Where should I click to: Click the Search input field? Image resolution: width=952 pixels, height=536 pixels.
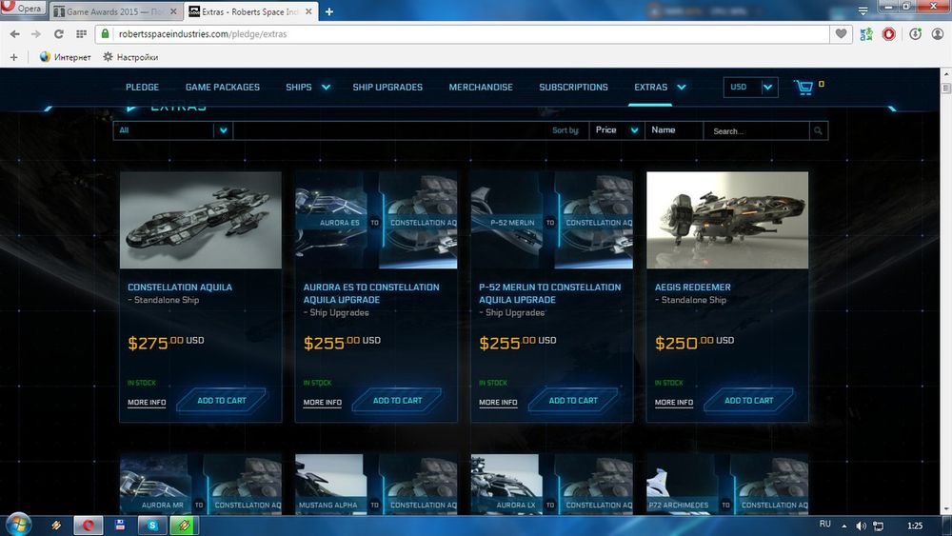point(756,131)
